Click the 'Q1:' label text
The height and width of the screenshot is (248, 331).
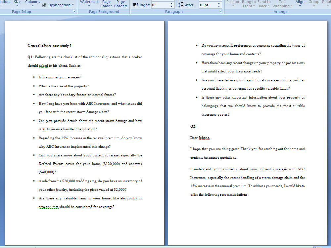tap(30, 57)
